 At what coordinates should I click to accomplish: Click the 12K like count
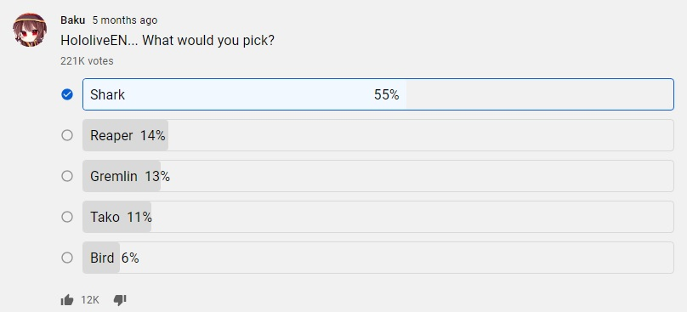tap(90, 300)
